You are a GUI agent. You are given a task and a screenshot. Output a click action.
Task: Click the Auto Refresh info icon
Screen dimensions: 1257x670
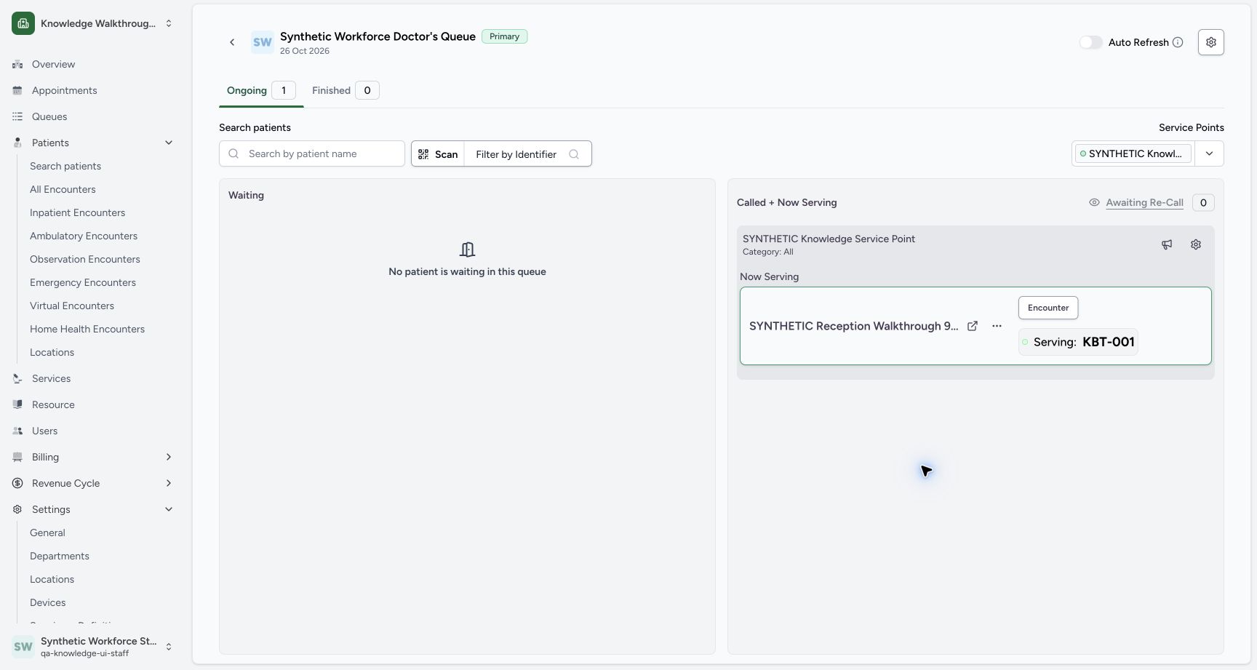(x=1178, y=42)
